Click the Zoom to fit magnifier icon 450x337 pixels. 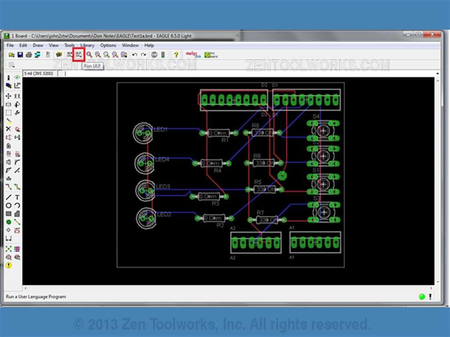(90, 55)
